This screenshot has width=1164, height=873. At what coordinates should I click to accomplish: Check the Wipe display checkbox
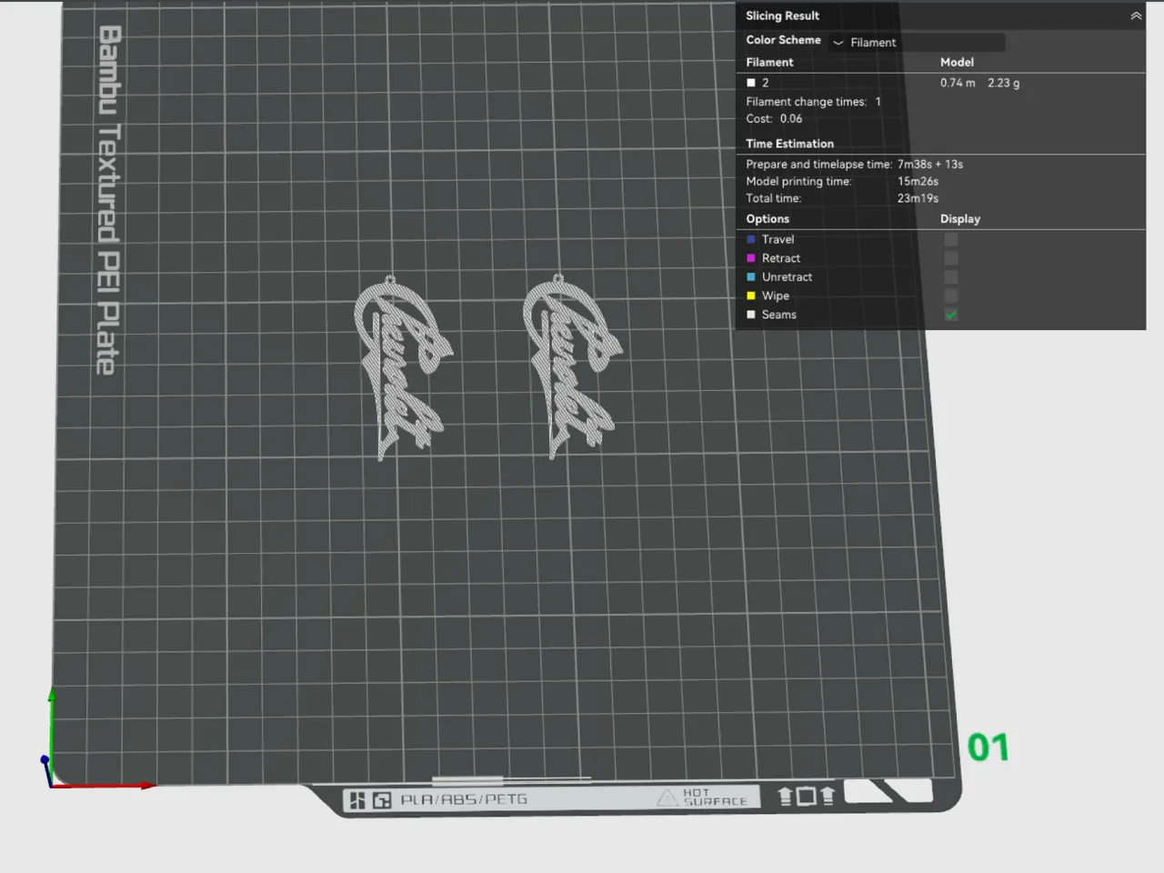tap(951, 296)
